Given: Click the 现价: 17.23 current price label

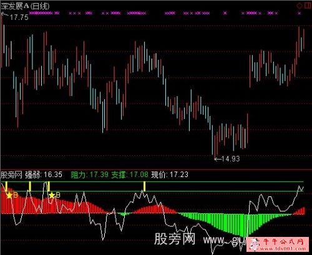Looking at the screenshot, I should tap(170, 175).
